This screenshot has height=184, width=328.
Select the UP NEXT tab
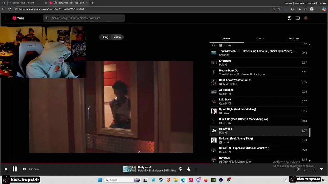227,39
